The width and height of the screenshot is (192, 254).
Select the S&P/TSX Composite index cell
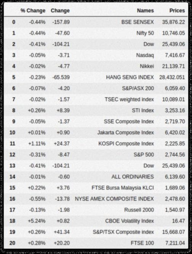tap(123, 232)
